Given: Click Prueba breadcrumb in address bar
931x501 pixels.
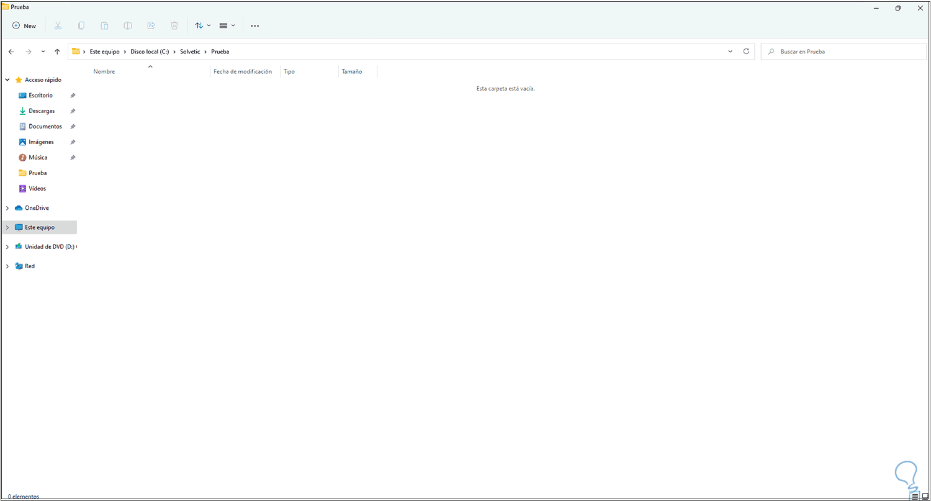Looking at the screenshot, I should 220,52.
